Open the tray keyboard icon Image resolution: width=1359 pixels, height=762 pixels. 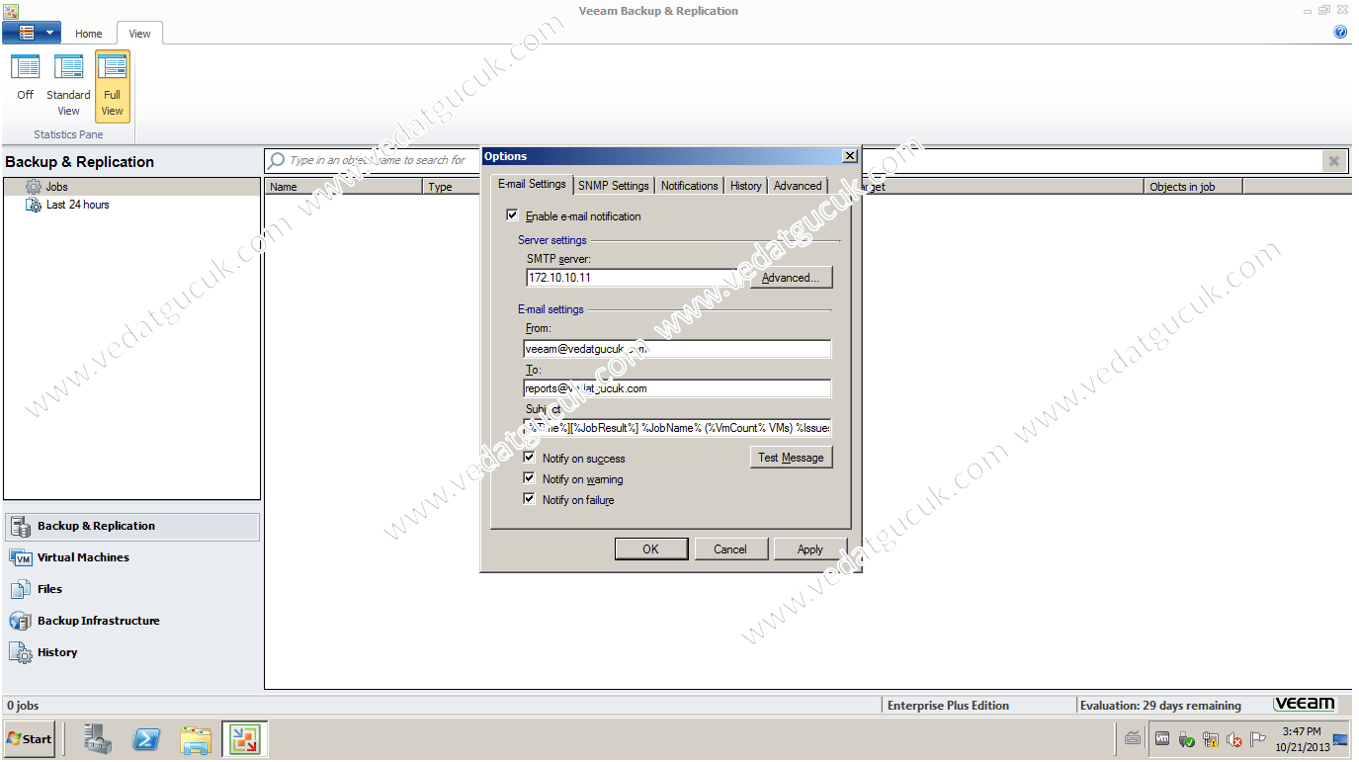(x=1134, y=738)
